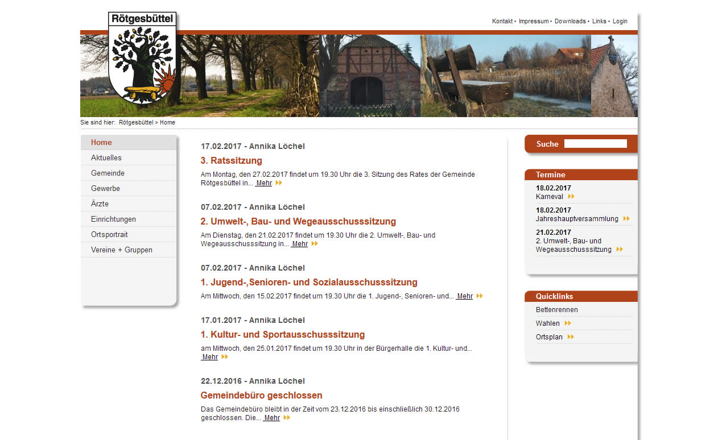Click the Rötgesbüttel coat of arms logo

[142, 59]
